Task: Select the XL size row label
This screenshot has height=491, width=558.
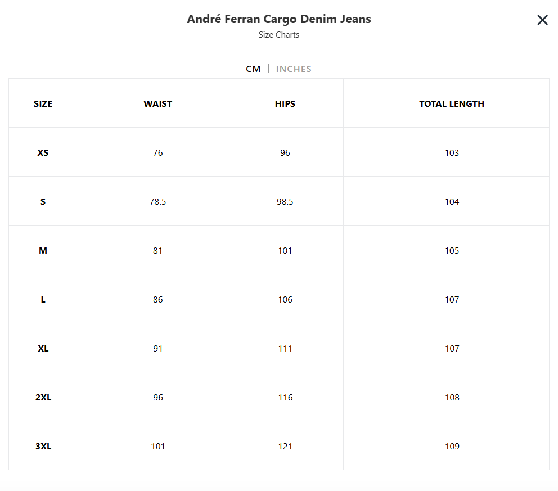Action: point(43,348)
